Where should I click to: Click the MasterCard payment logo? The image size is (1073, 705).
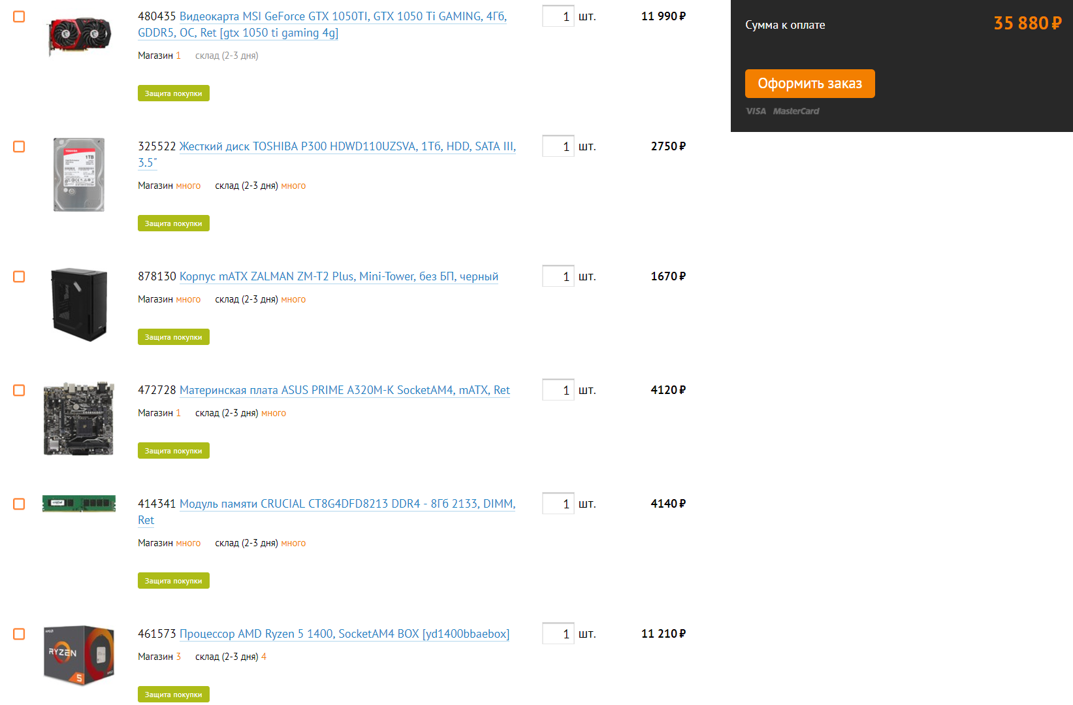[x=796, y=111]
